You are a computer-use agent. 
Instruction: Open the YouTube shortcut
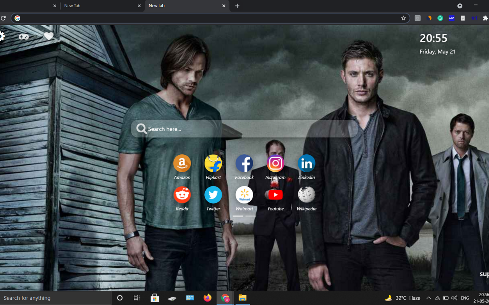275,195
